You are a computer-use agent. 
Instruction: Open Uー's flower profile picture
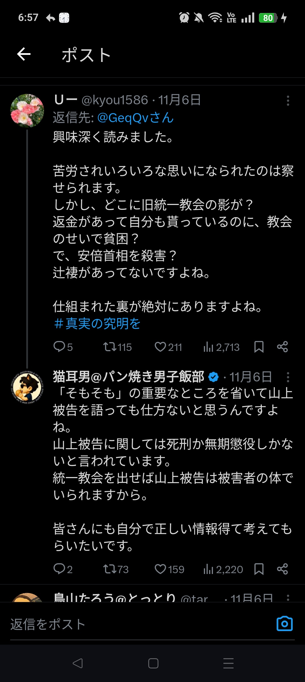pyautogui.click(x=27, y=111)
